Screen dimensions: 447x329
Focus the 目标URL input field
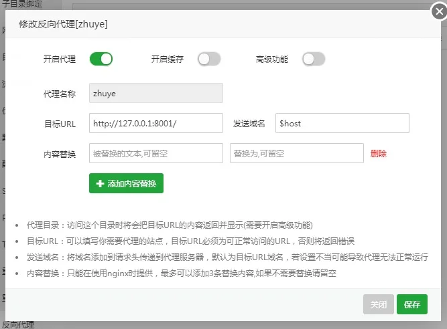point(156,123)
